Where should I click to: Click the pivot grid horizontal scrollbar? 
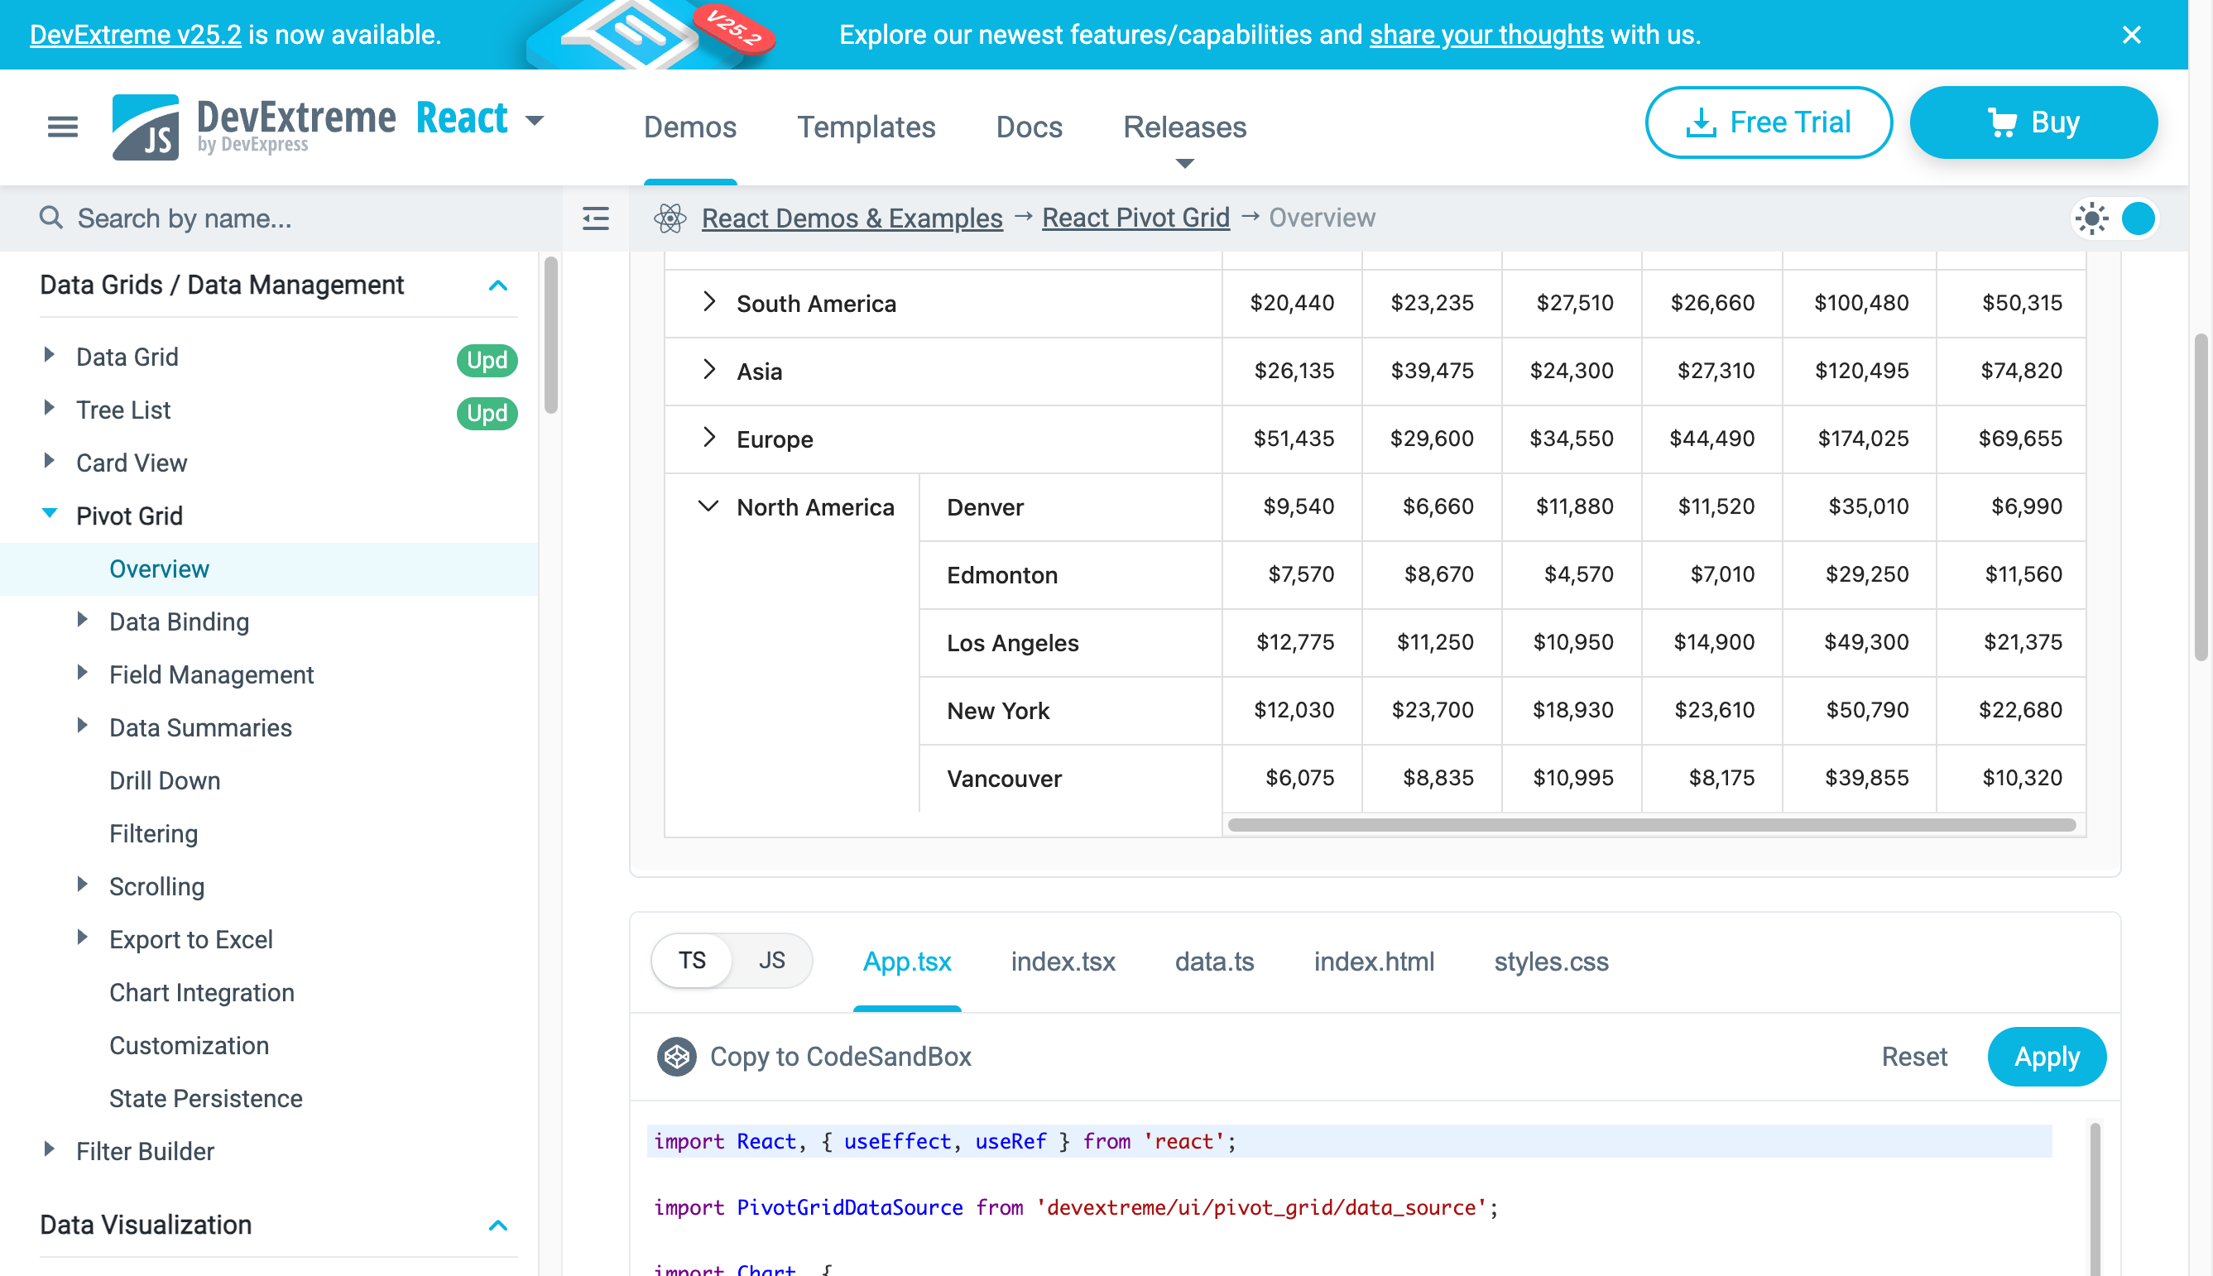(x=1651, y=825)
